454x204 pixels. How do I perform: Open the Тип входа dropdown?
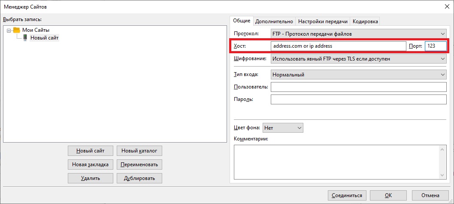[358, 75]
